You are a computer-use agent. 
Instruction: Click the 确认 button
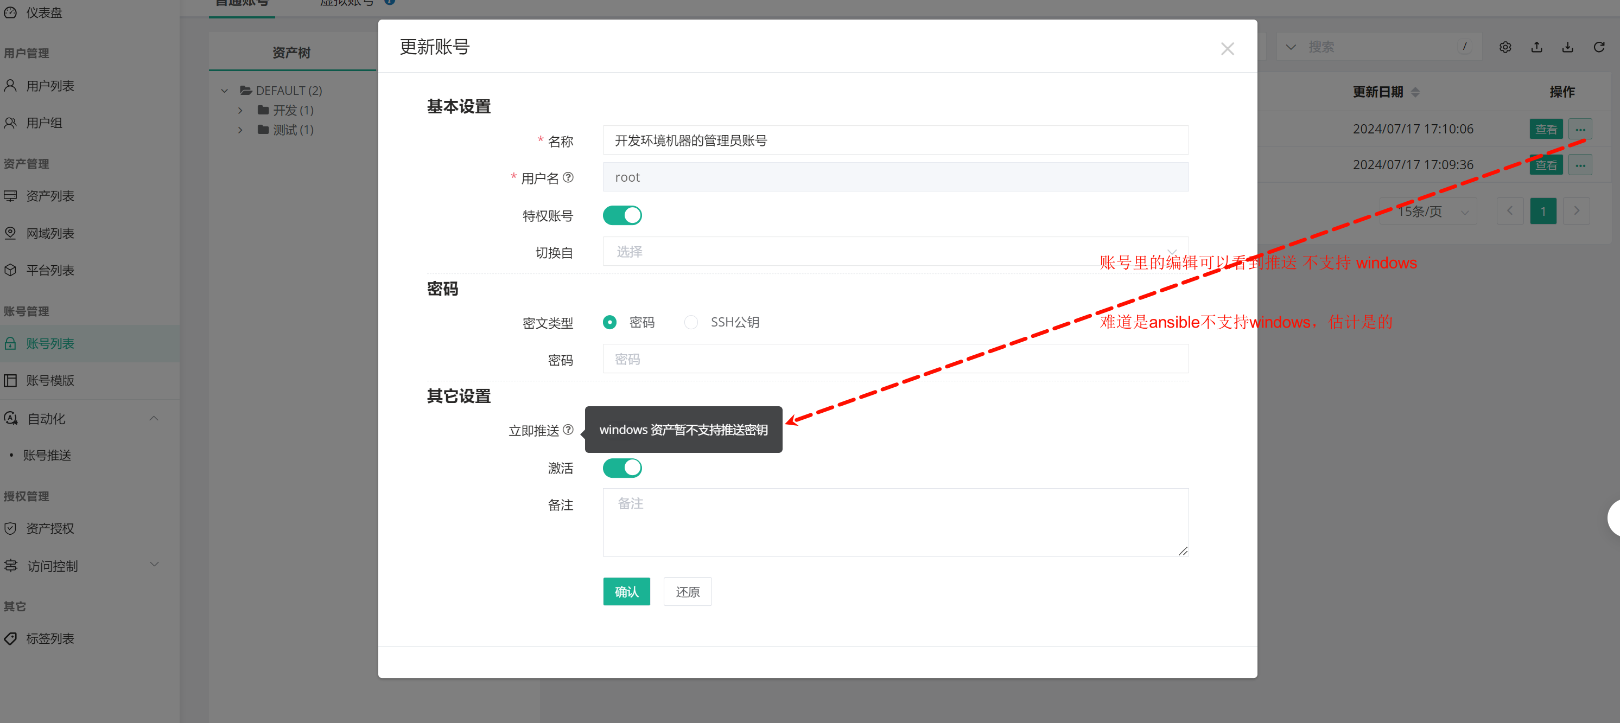pos(626,592)
